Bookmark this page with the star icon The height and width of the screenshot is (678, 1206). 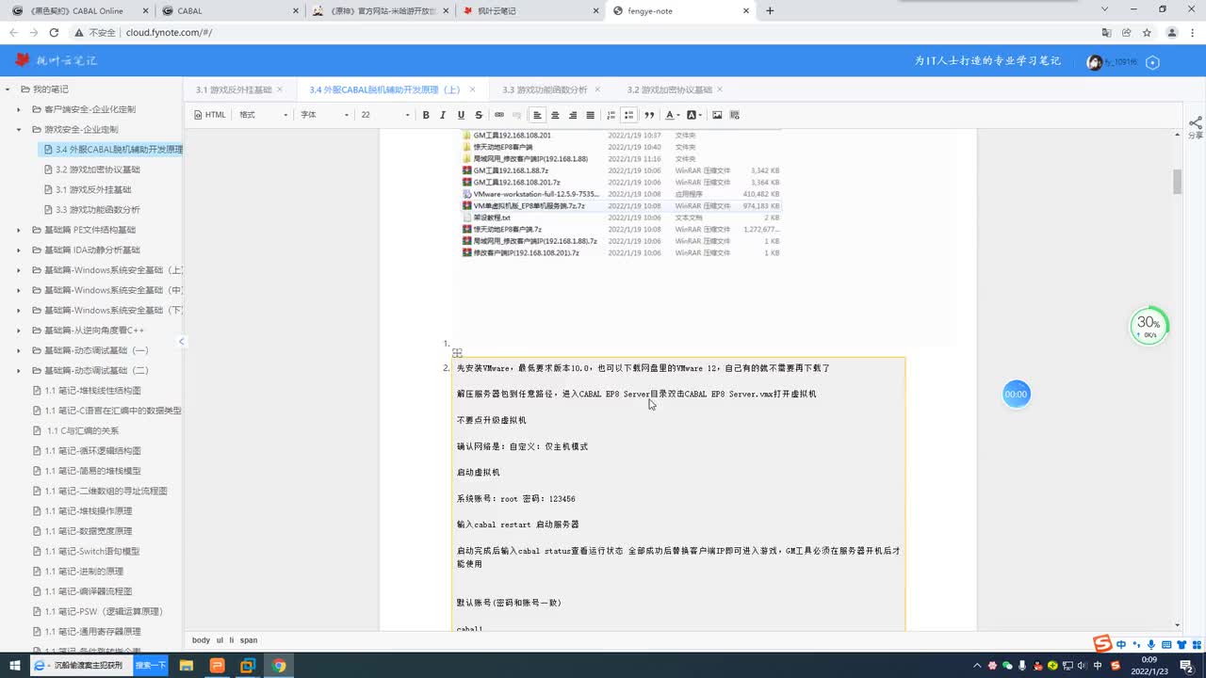[1147, 32]
